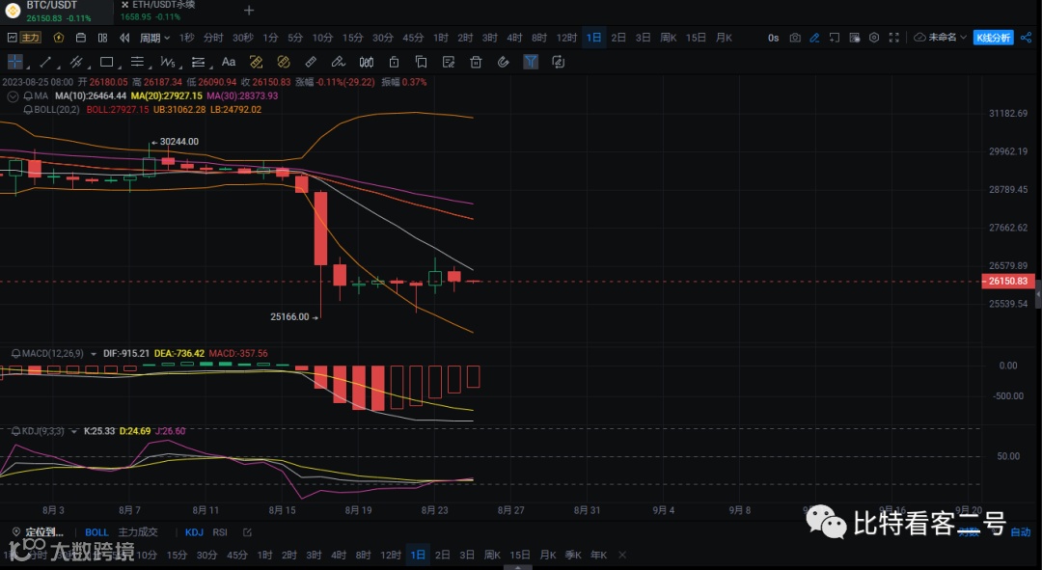Delete drawings with trash icon
The width and height of the screenshot is (1042, 570).
click(x=476, y=63)
